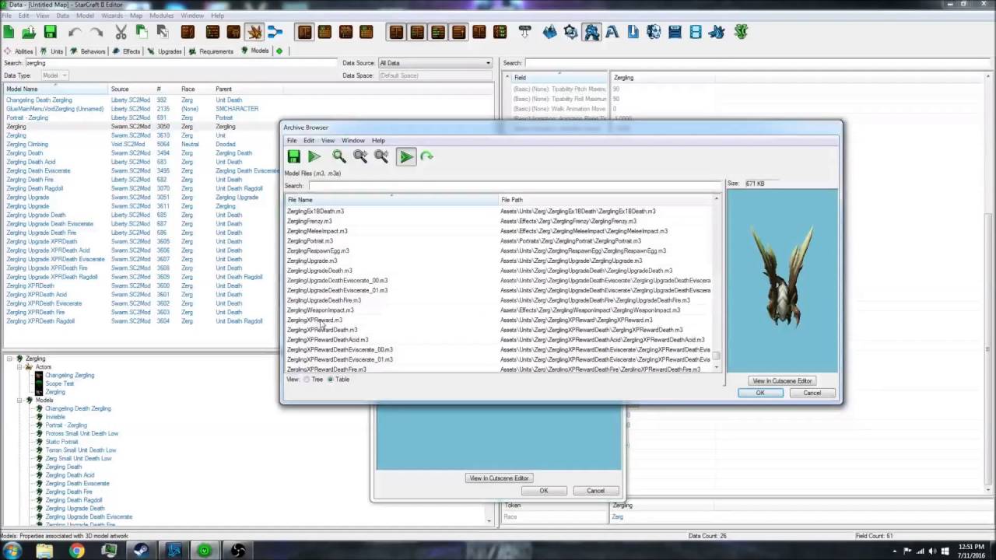Open the Text module letter A icon
The height and width of the screenshot is (560, 996).
pyautogui.click(x=612, y=32)
